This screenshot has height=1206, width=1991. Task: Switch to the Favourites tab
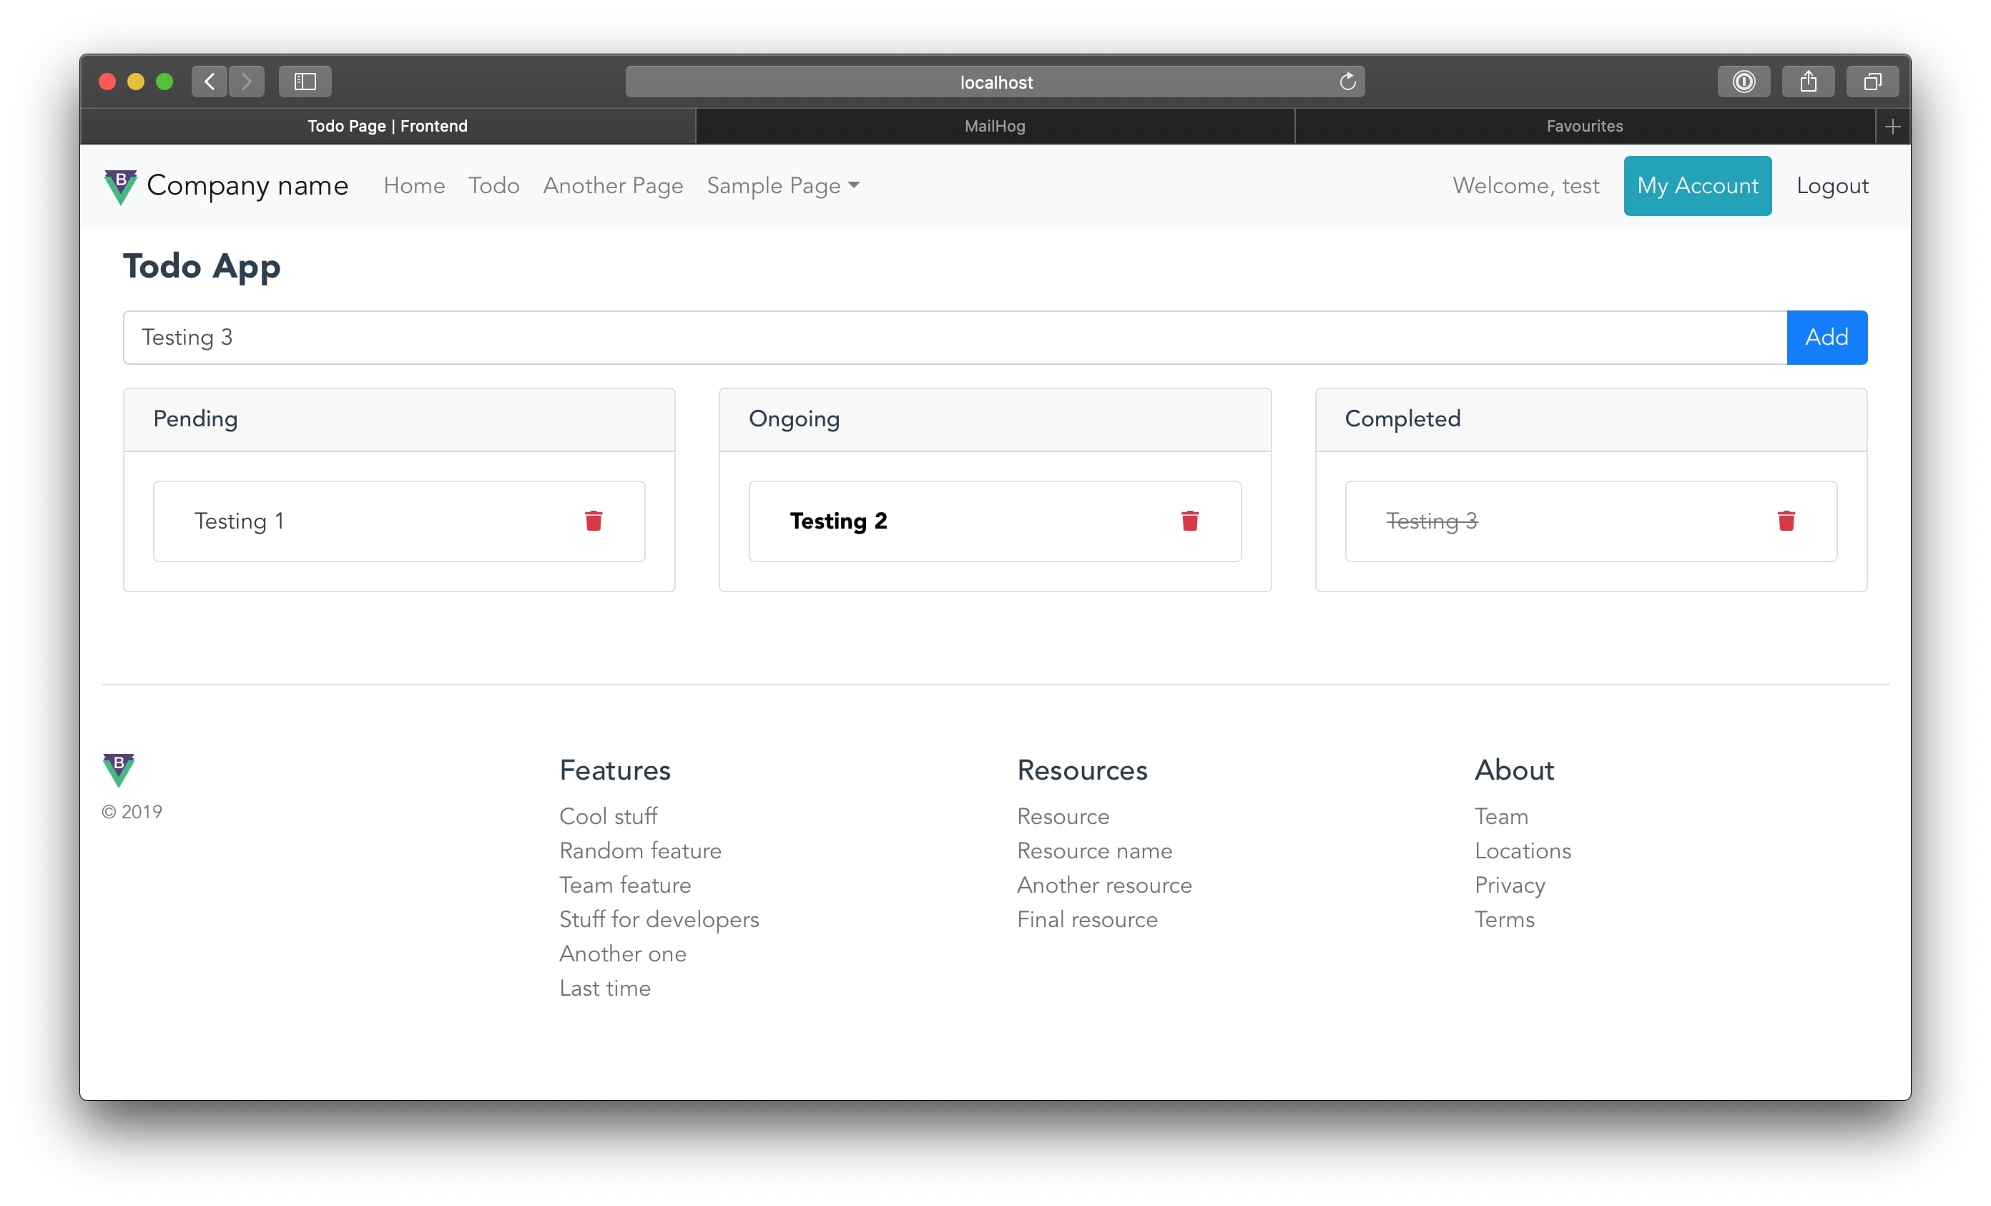click(1584, 126)
